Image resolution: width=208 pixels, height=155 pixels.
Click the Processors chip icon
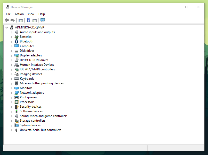click(x=17, y=102)
